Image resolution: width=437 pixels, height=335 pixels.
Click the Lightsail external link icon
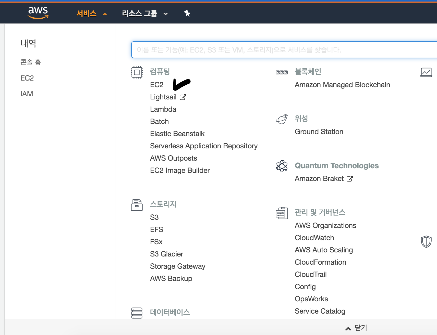click(183, 97)
